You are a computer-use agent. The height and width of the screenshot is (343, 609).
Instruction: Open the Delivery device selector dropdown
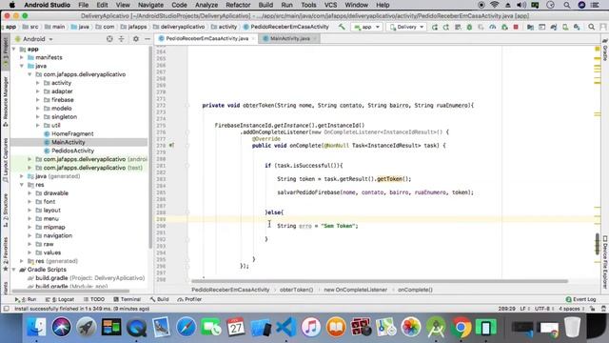[x=406, y=27]
